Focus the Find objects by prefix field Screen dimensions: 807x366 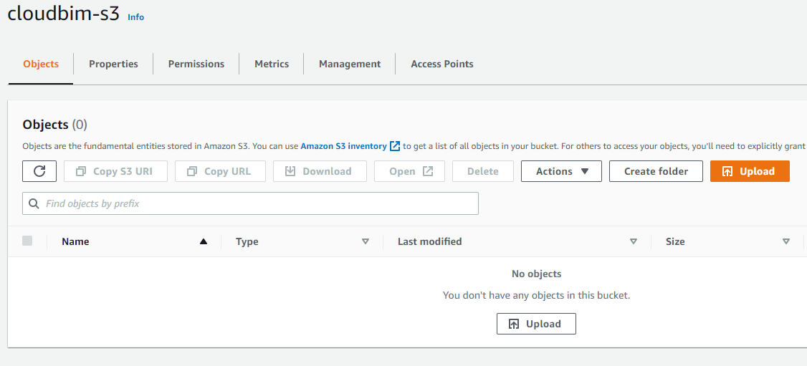pyautogui.click(x=251, y=203)
